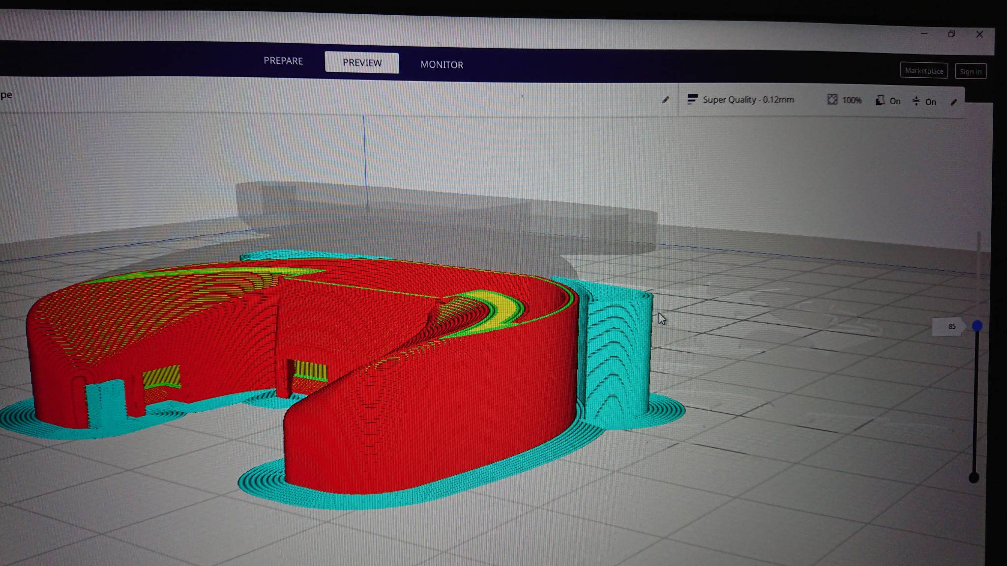Click the infill density icon

point(832,100)
